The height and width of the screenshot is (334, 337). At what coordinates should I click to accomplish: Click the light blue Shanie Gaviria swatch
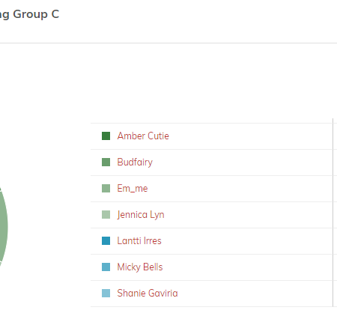coord(106,293)
